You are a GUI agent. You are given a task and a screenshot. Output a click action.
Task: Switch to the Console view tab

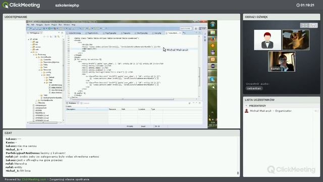pyautogui.click(x=85, y=103)
